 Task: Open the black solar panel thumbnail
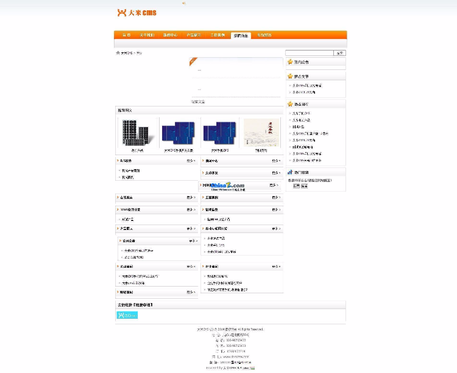(x=137, y=133)
